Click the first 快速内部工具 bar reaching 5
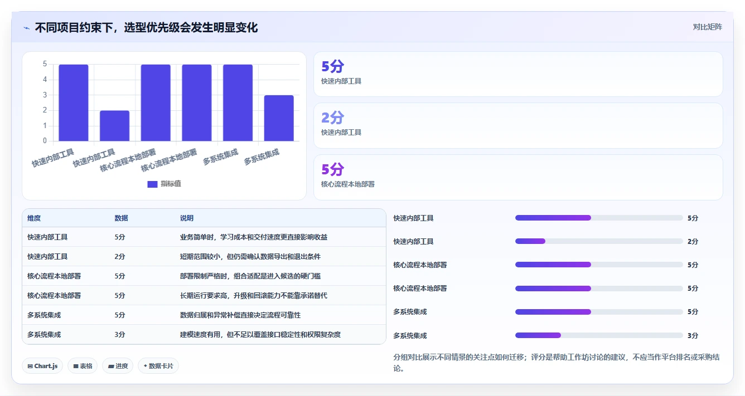745x396 pixels. coord(74,102)
